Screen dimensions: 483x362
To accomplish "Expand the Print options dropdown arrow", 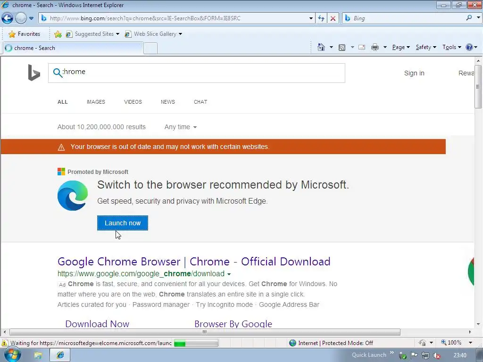I will coord(385,47).
